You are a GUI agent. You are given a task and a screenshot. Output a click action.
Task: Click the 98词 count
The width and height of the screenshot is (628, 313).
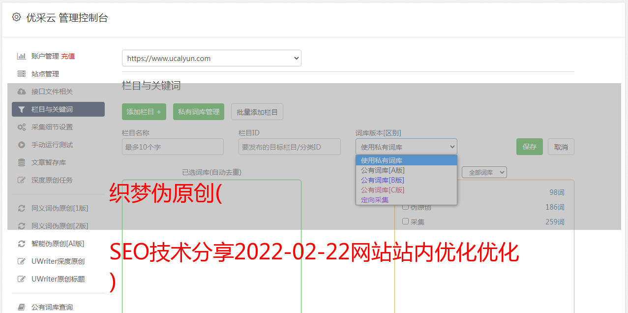tap(557, 192)
